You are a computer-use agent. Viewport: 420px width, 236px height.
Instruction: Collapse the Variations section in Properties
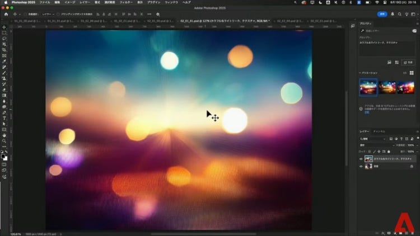click(361, 73)
